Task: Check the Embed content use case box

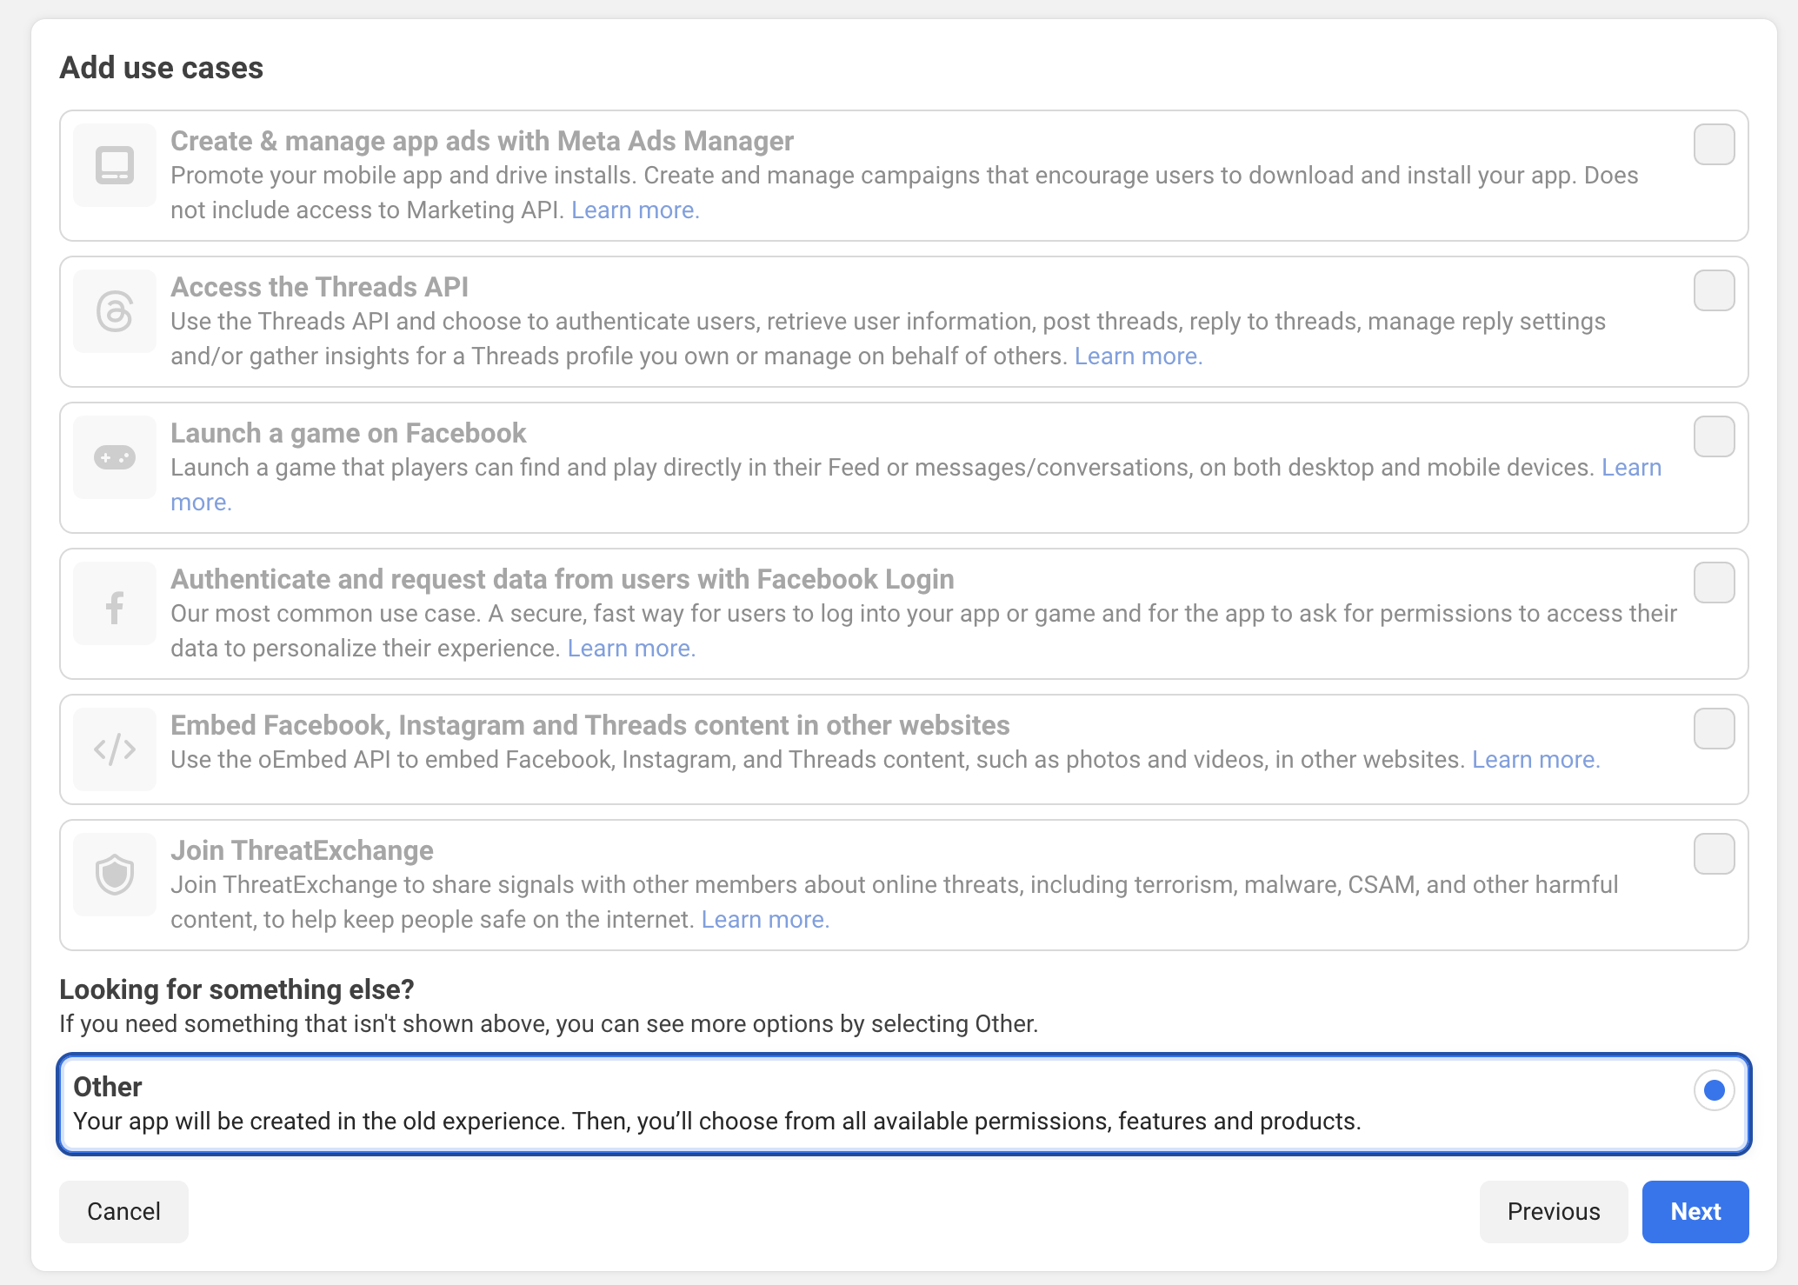Action: [x=1714, y=729]
